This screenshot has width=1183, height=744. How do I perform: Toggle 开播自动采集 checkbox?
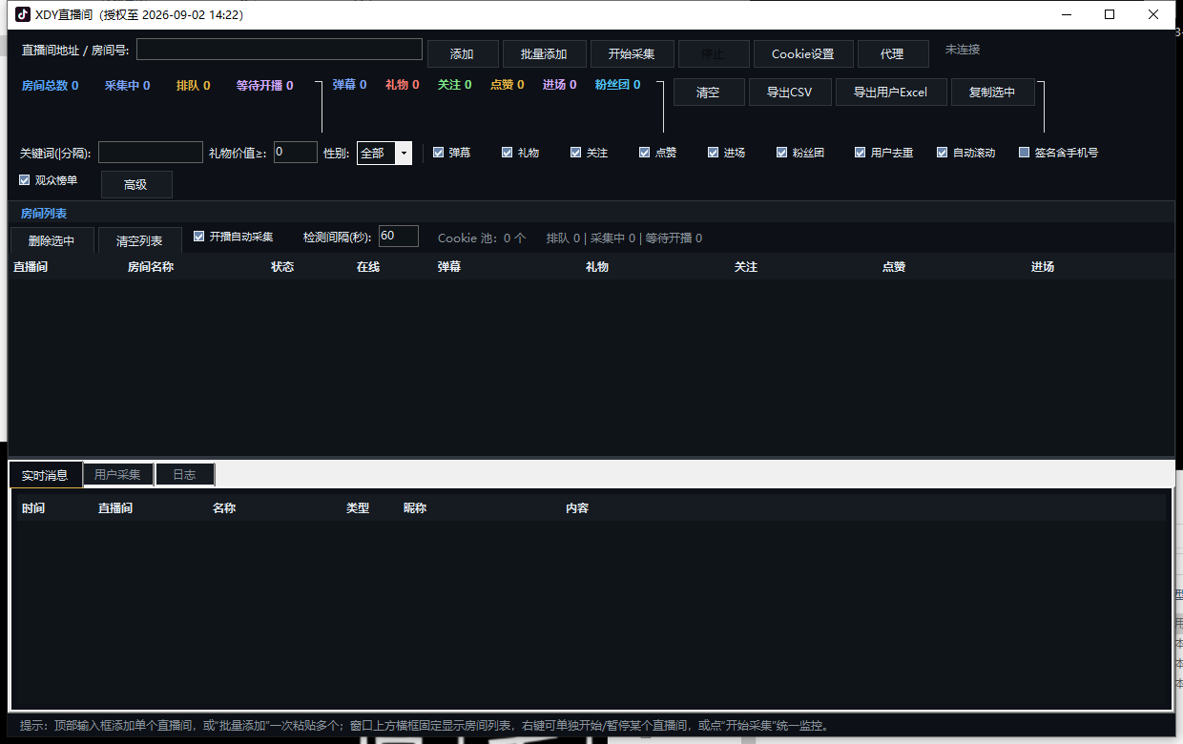click(199, 237)
